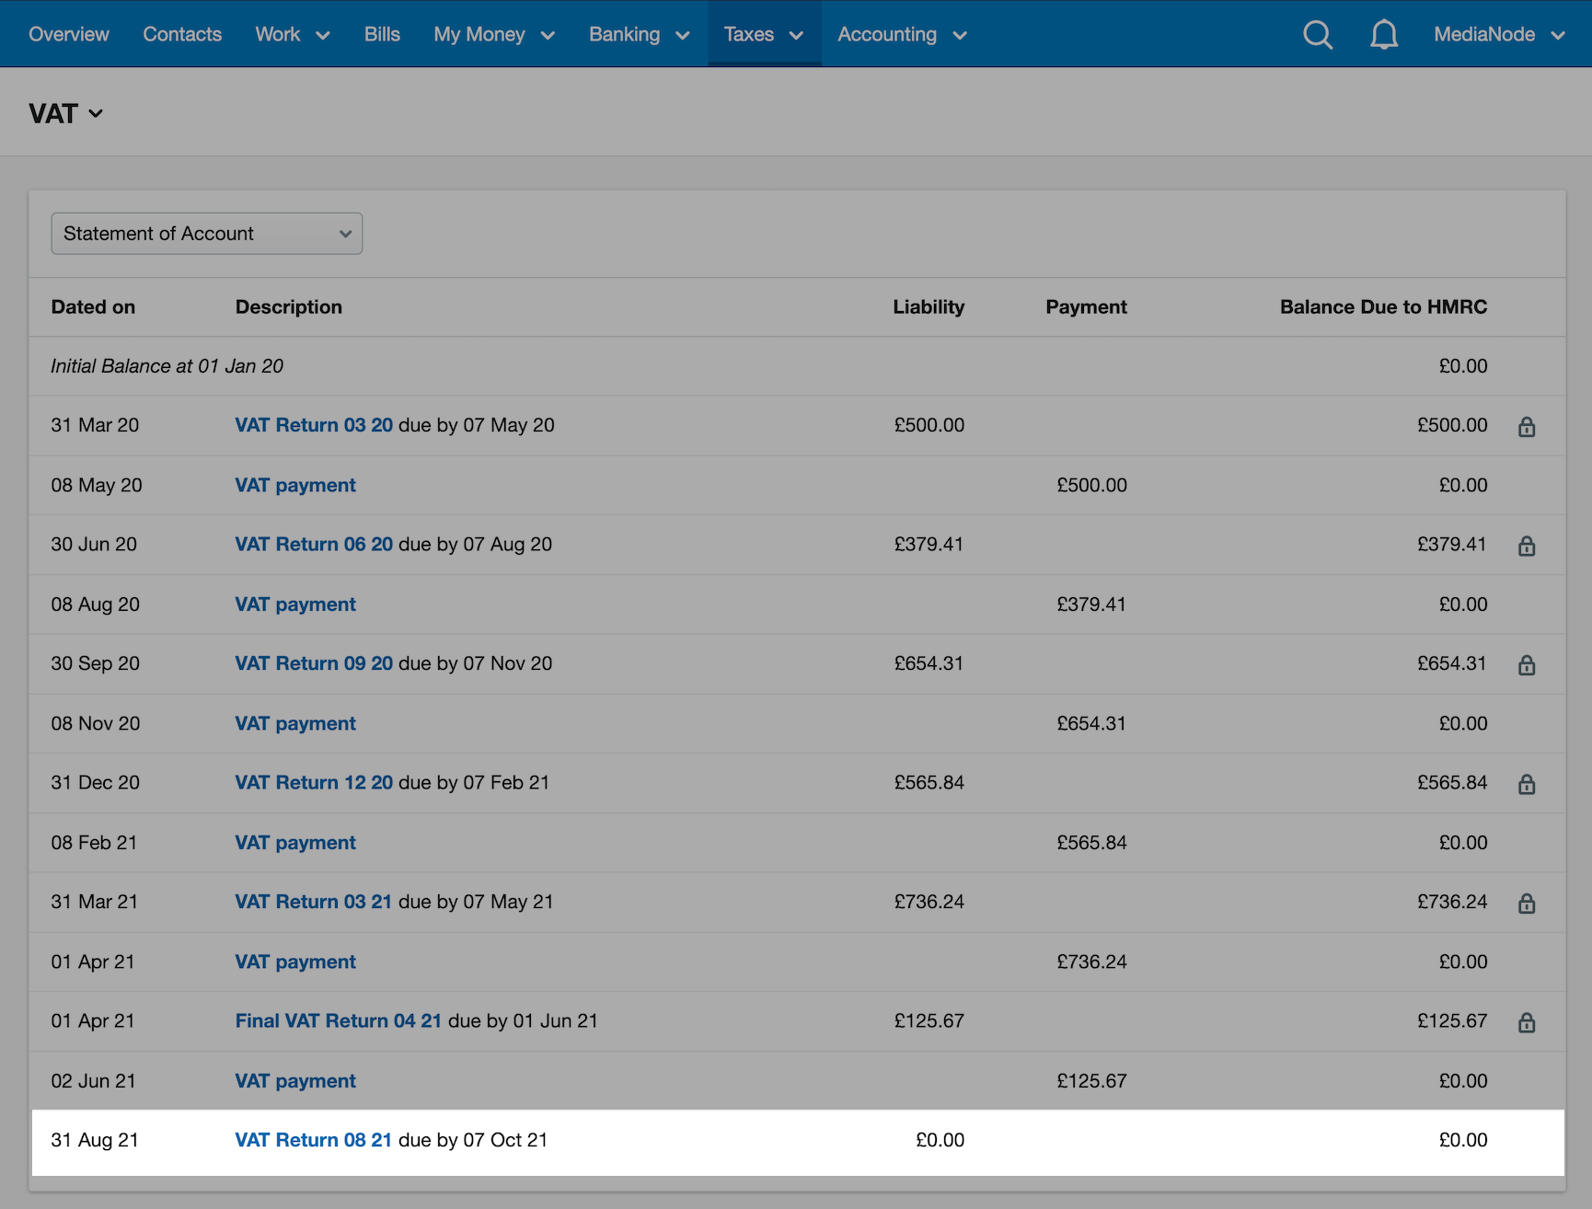Expand the Taxes navigation dropdown

[x=763, y=34]
